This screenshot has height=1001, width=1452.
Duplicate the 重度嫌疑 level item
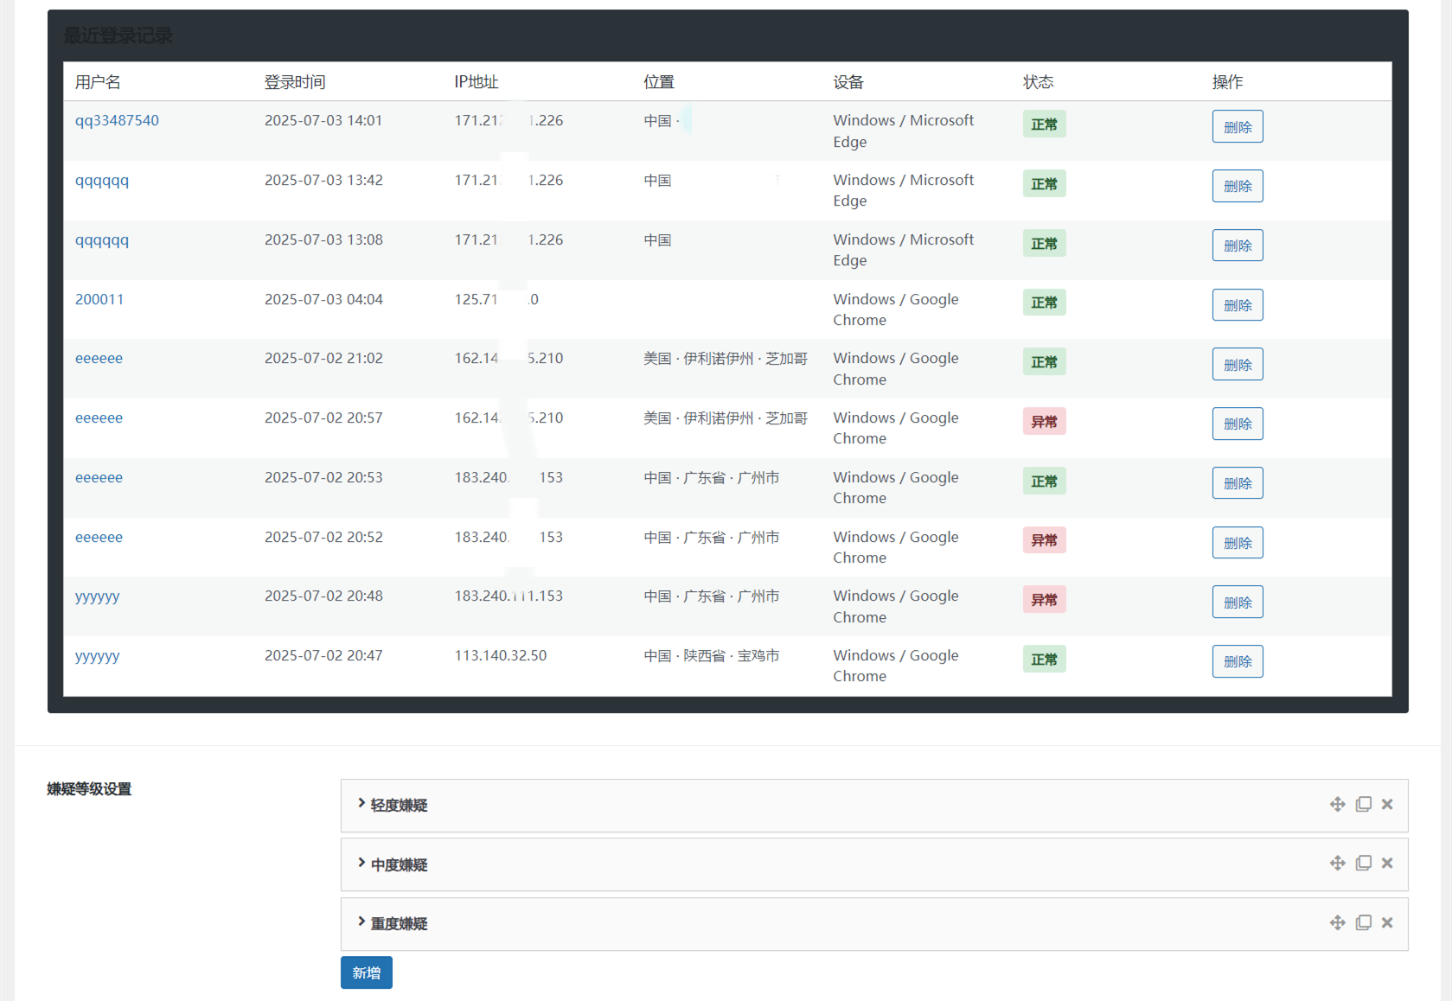point(1363,923)
